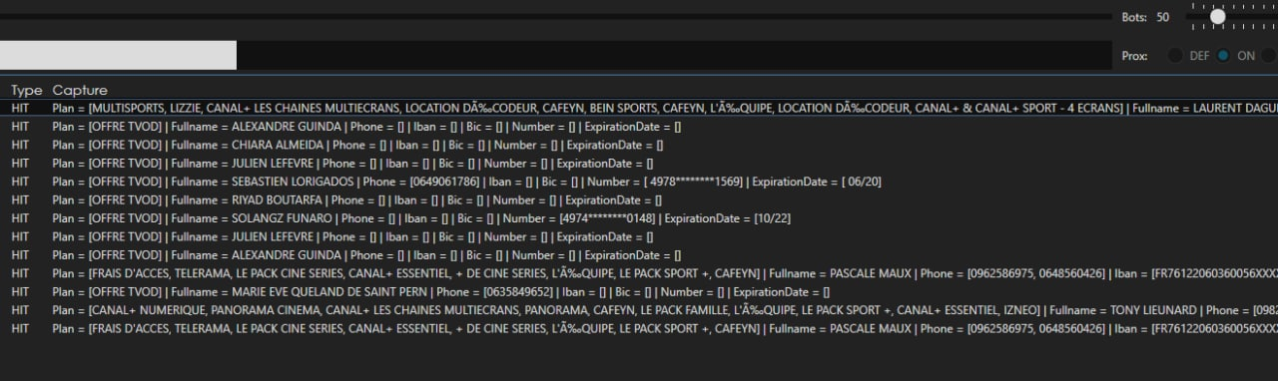Viewport: 1278px width, 381px height.
Task: Select the OFFRE TVOD row with expiration 10/22
Action: [639, 217]
